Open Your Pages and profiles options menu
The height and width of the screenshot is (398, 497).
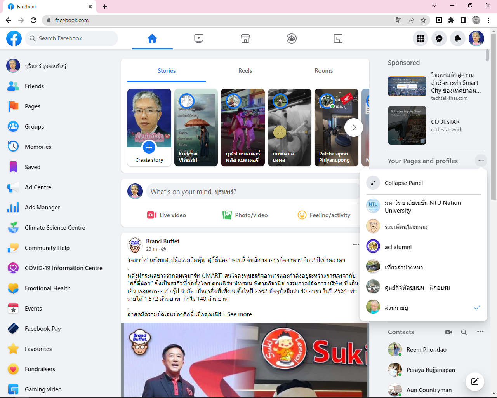tap(481, 161)
